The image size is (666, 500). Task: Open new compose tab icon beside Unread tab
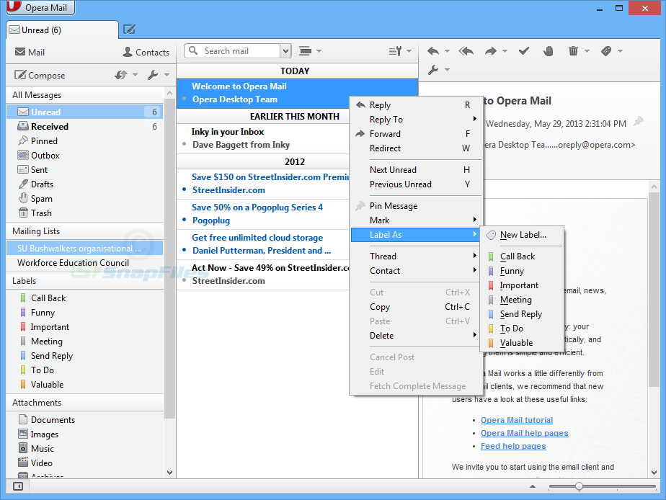(129, 30)
